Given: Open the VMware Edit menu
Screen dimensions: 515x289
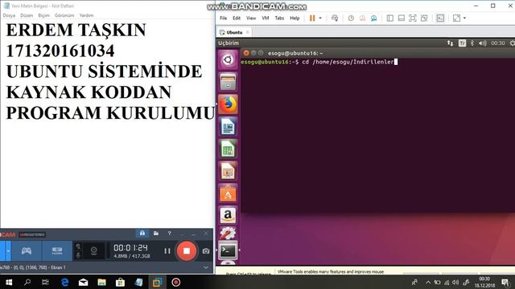Looking at the screenshot, I should (237, 18).
